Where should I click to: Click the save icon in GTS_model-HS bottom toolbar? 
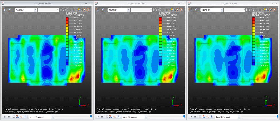(x=14, y=117)
